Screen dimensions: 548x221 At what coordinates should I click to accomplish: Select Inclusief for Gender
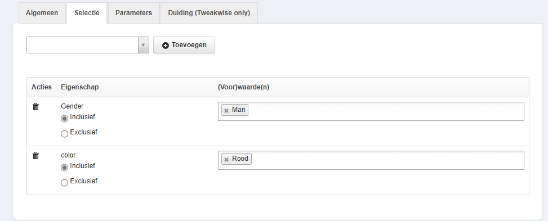coord(64,119)
